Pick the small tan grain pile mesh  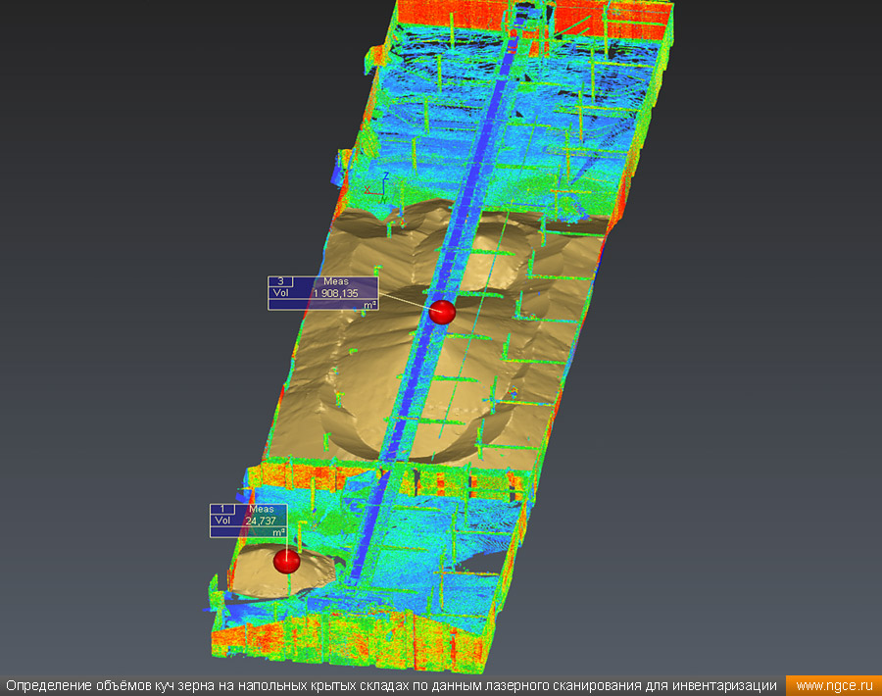coord(257,578)
